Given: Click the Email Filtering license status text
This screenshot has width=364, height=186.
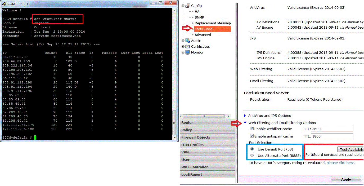Looking at the screenshot, I should (x=316, y=81).
